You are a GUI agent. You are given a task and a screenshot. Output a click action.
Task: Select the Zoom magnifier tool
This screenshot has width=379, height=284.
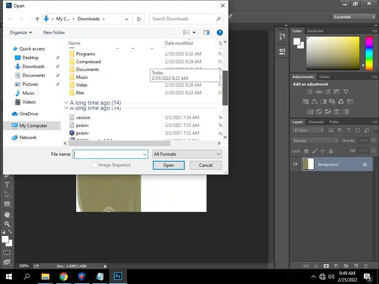7,224
